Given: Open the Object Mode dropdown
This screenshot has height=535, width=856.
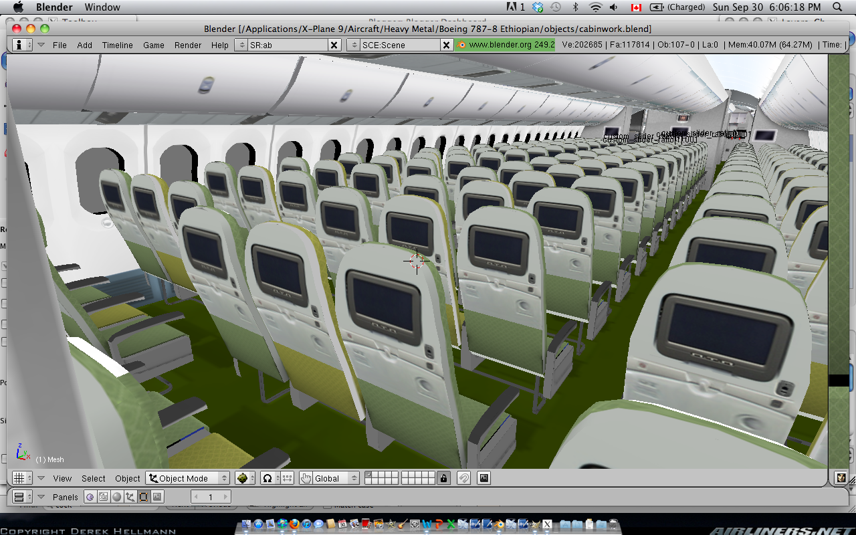Looking at the screenshot, I should pyautogui.click(x=187, y=478).
